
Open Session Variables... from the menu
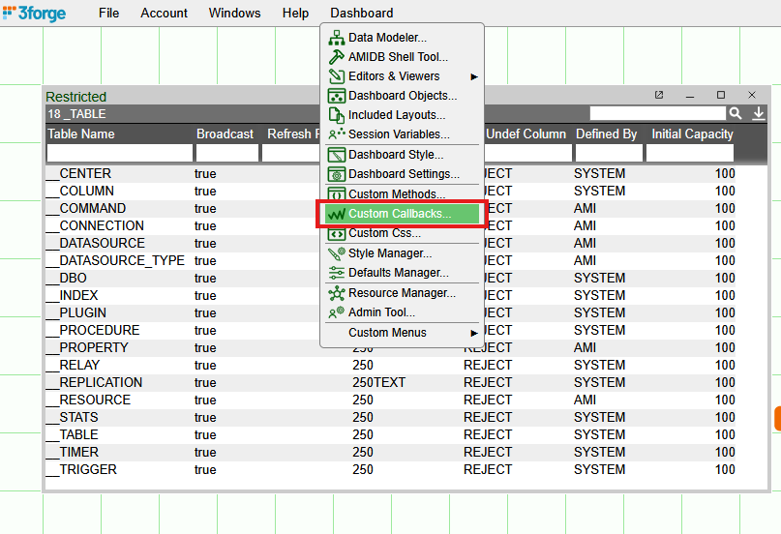tap(399, 134)
